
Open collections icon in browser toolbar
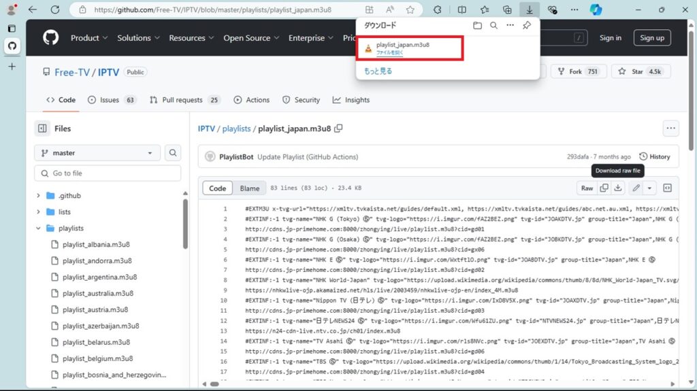(x=507, y=10)
